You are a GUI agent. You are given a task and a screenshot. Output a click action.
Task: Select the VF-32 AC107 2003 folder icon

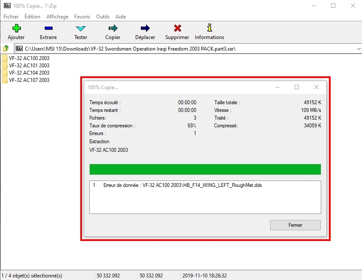click(5, 80)
